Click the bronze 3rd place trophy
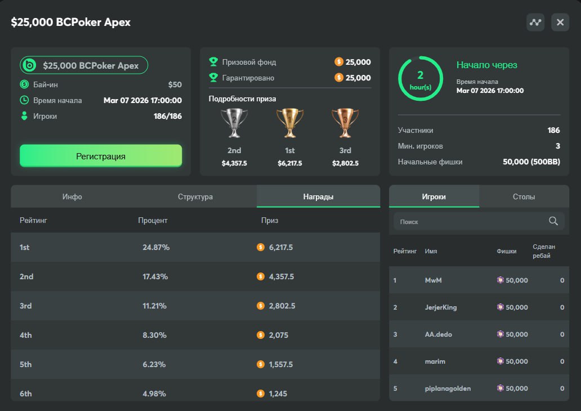The height and width of the screenshot is (411, 581). click(x=345, y=123)
